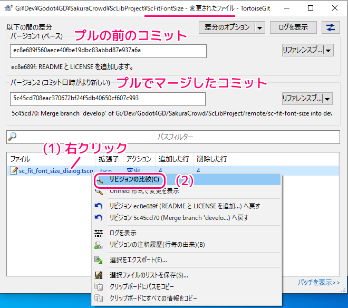
Task: Click the log icon beside ログを表示 menu entry
Action: 99,233
